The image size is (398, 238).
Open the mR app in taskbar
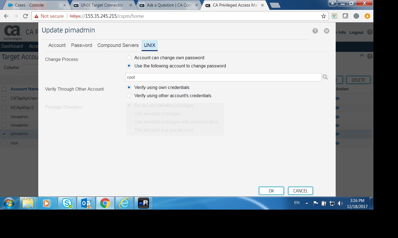pyautogui.click(x=143, y=203)
